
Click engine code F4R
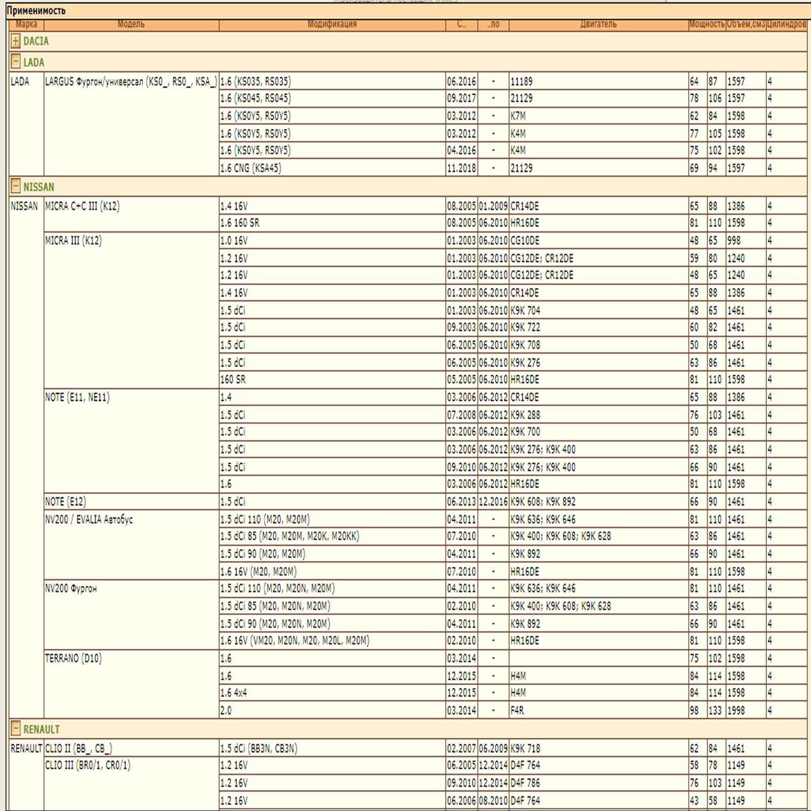(517, 711)
